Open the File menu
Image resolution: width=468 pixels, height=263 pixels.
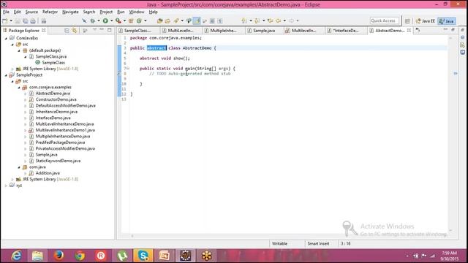6,12
